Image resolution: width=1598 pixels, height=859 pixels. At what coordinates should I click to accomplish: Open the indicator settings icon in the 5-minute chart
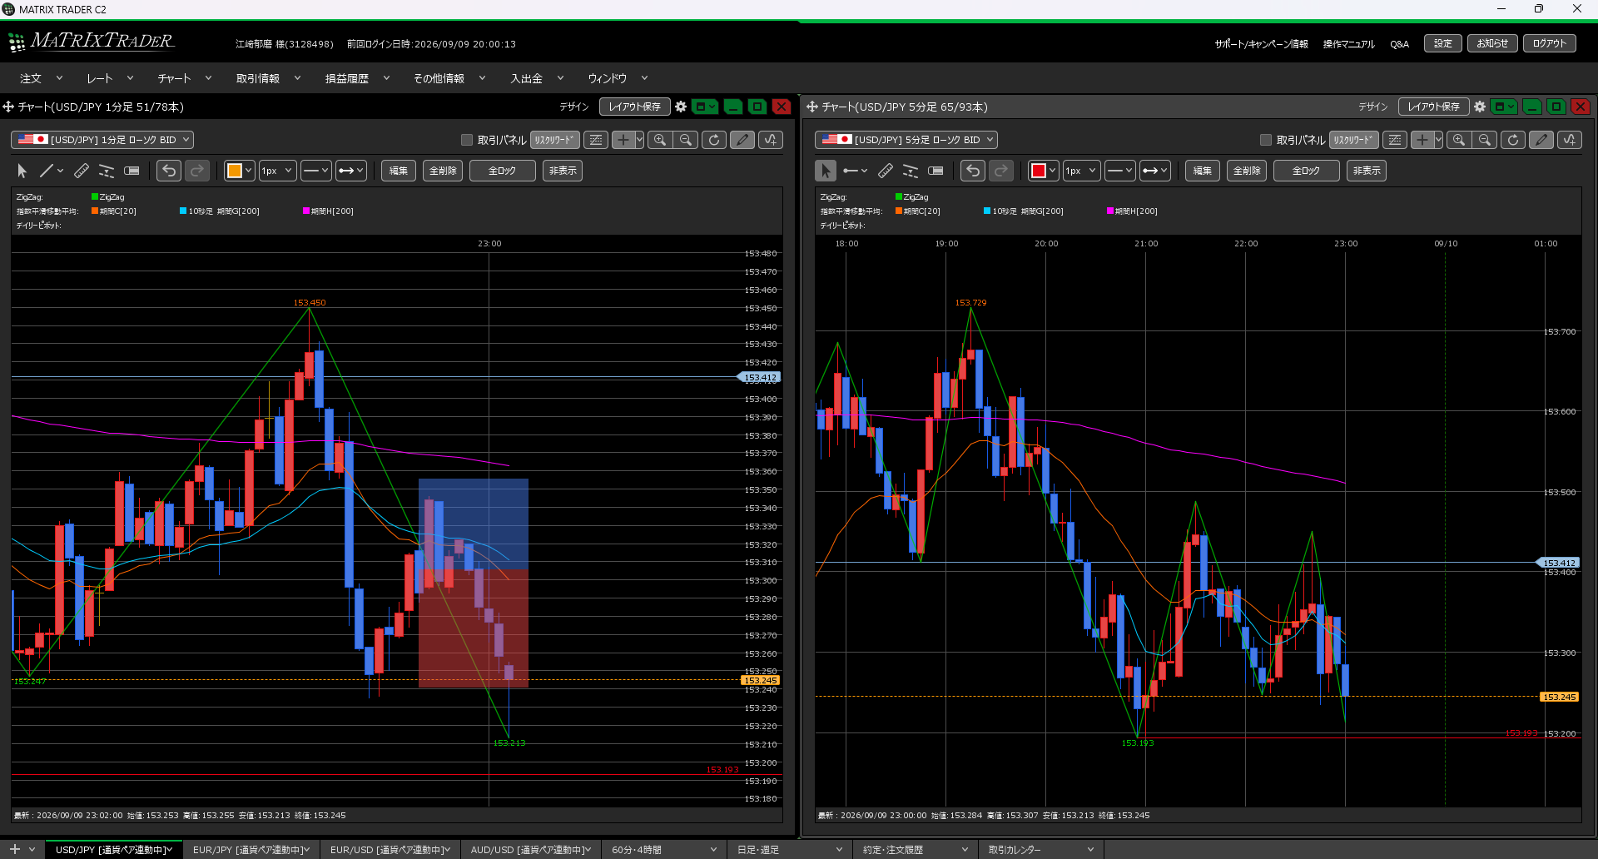(x=1570, y=140)
